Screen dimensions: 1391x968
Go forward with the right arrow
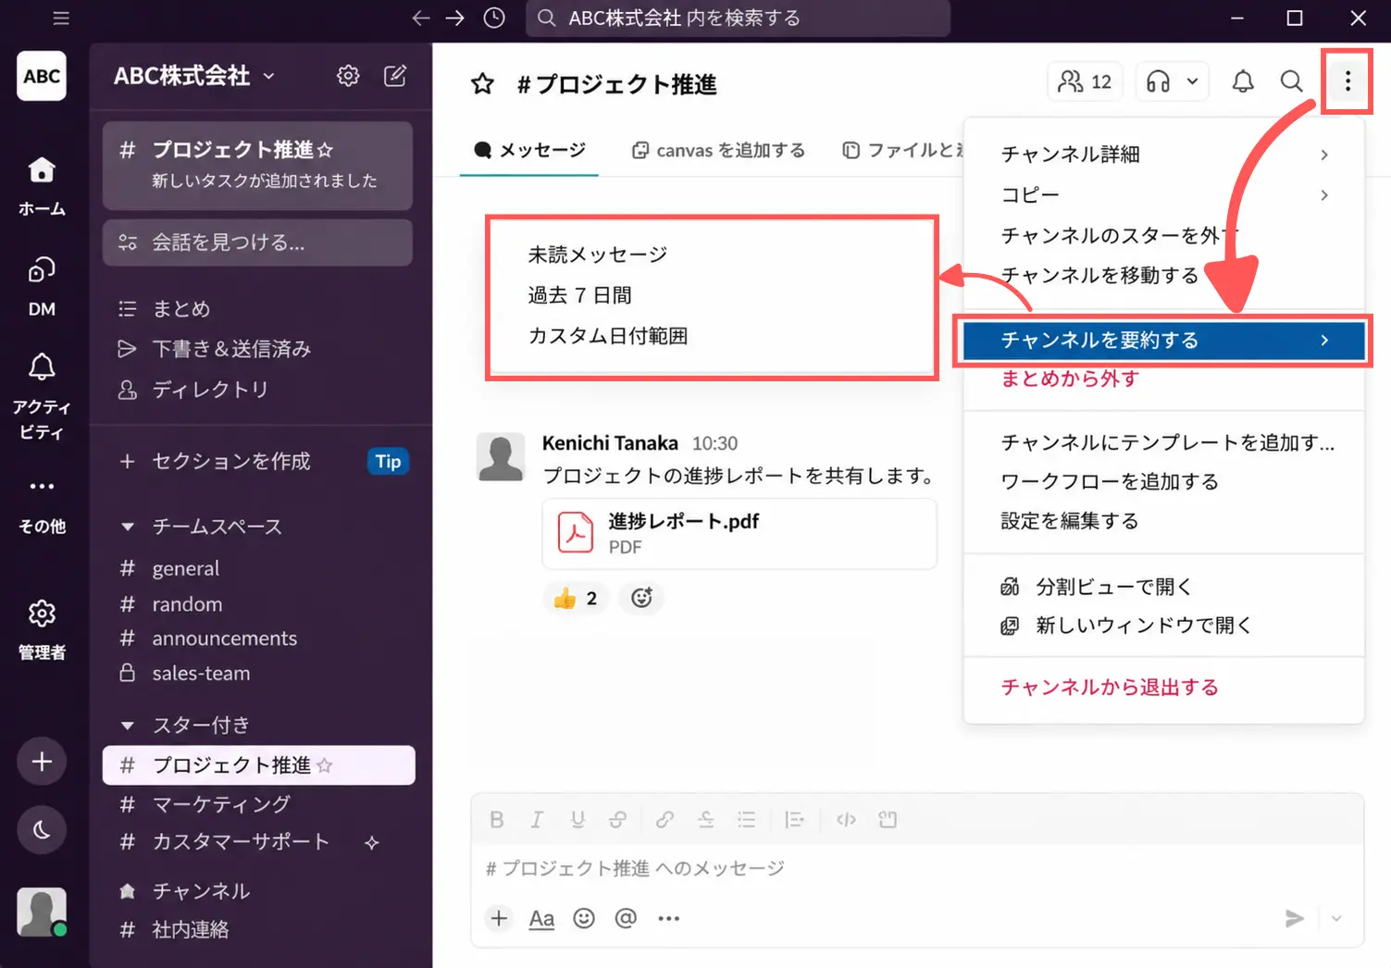[x=455, y=19]
